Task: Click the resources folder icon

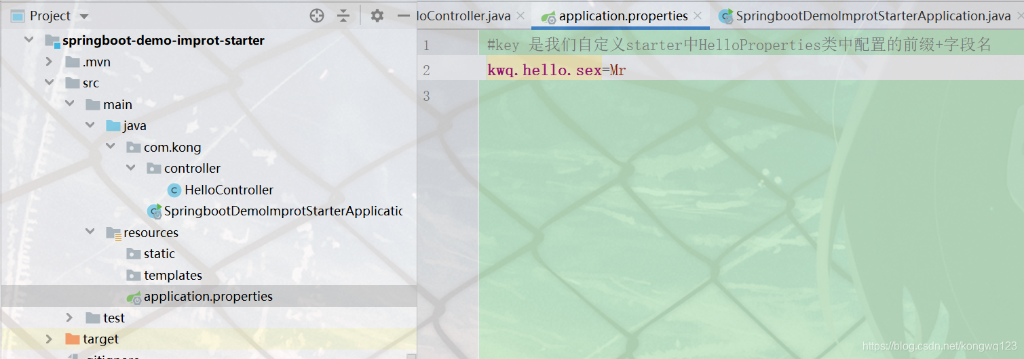Action: (x=113, y=233)
